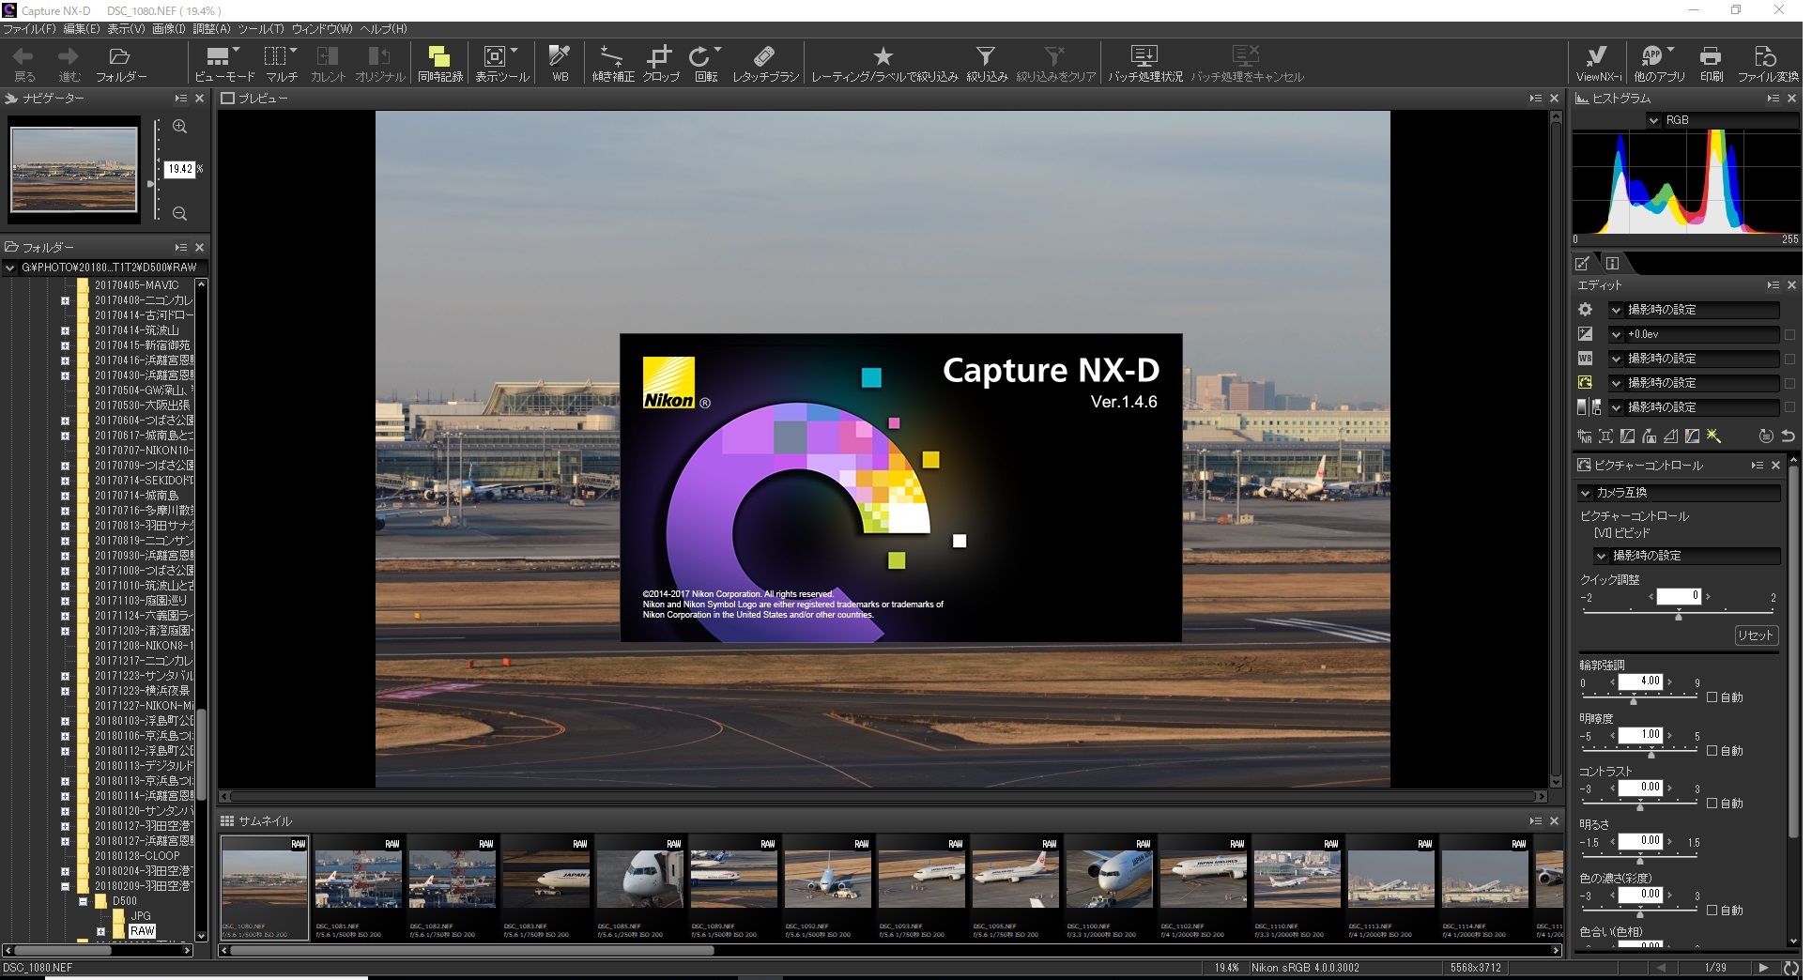Open the RGB histogram channel dropdown
This screenshot has width=1812, height=980.
coord(1654,120)
